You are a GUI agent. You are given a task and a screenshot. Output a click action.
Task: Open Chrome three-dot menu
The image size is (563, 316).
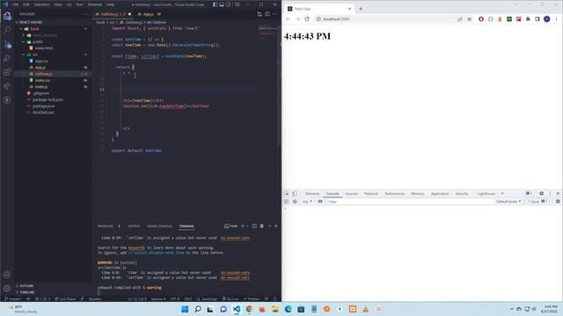556,19
